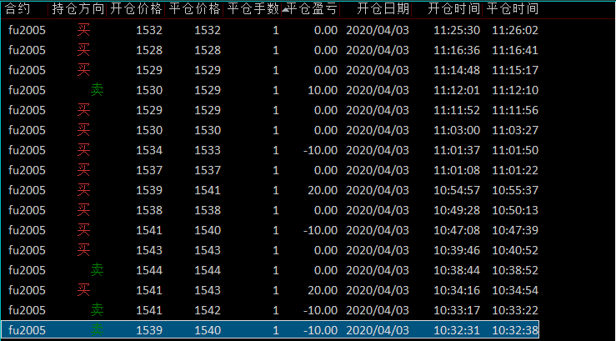This screenshot has height=341, width=616.
Task: Click open price 1538 in the 10:49:28 row
Action: [x=149, y=211]
